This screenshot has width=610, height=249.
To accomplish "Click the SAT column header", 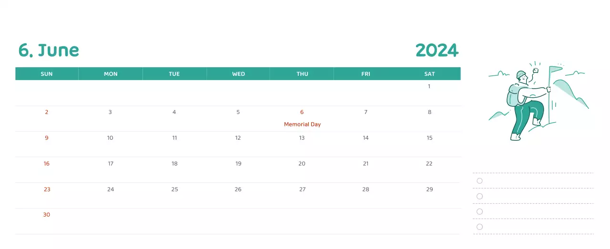I will pyautogui.click(x=429, y=74).
